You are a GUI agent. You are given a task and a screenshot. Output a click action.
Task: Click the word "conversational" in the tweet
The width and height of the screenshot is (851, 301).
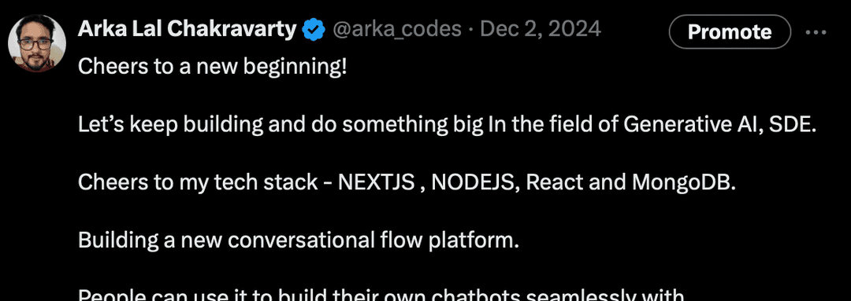[301, 240]
